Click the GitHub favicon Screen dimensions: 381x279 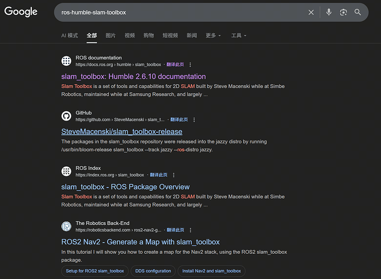point(66,116)
